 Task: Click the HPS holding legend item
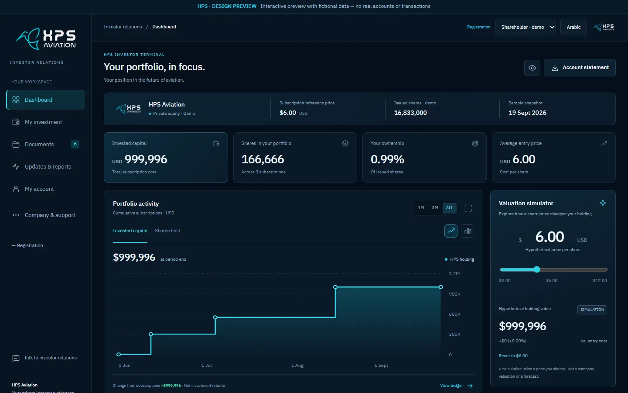[459, 259]
